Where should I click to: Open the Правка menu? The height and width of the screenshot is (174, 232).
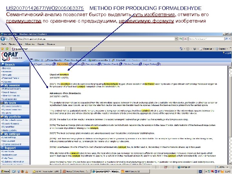12,44
